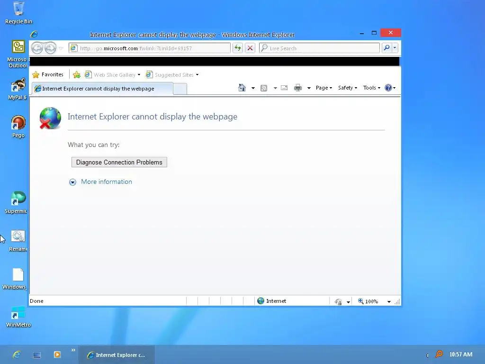Screen dimensions: 485x364
Task: Select the MyPal 6 desktop shortcut
Action: (18, 89)
